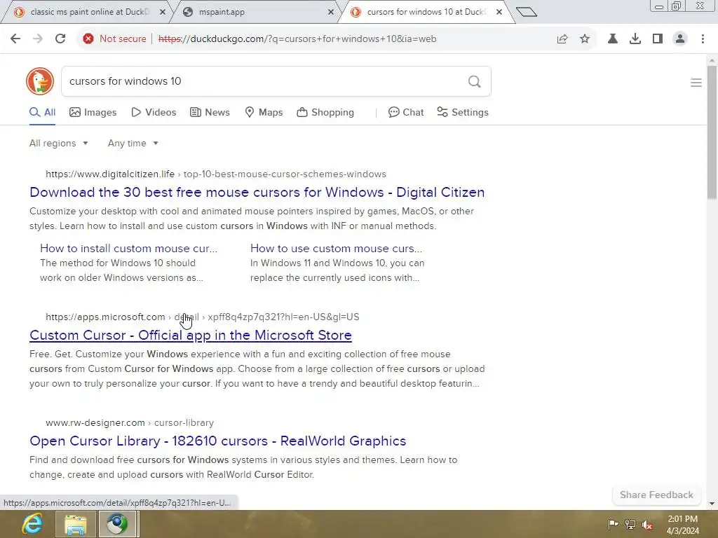Open the Chrome labs flask icon
This screenshot has width=718, height=538.
coord(613,39)
